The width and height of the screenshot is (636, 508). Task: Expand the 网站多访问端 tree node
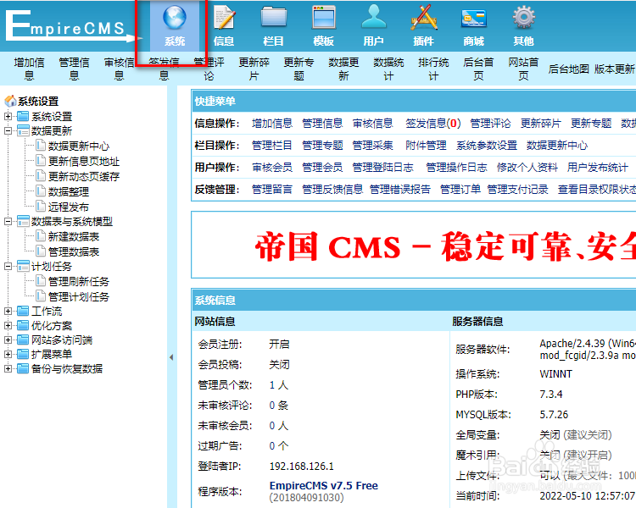8,340
